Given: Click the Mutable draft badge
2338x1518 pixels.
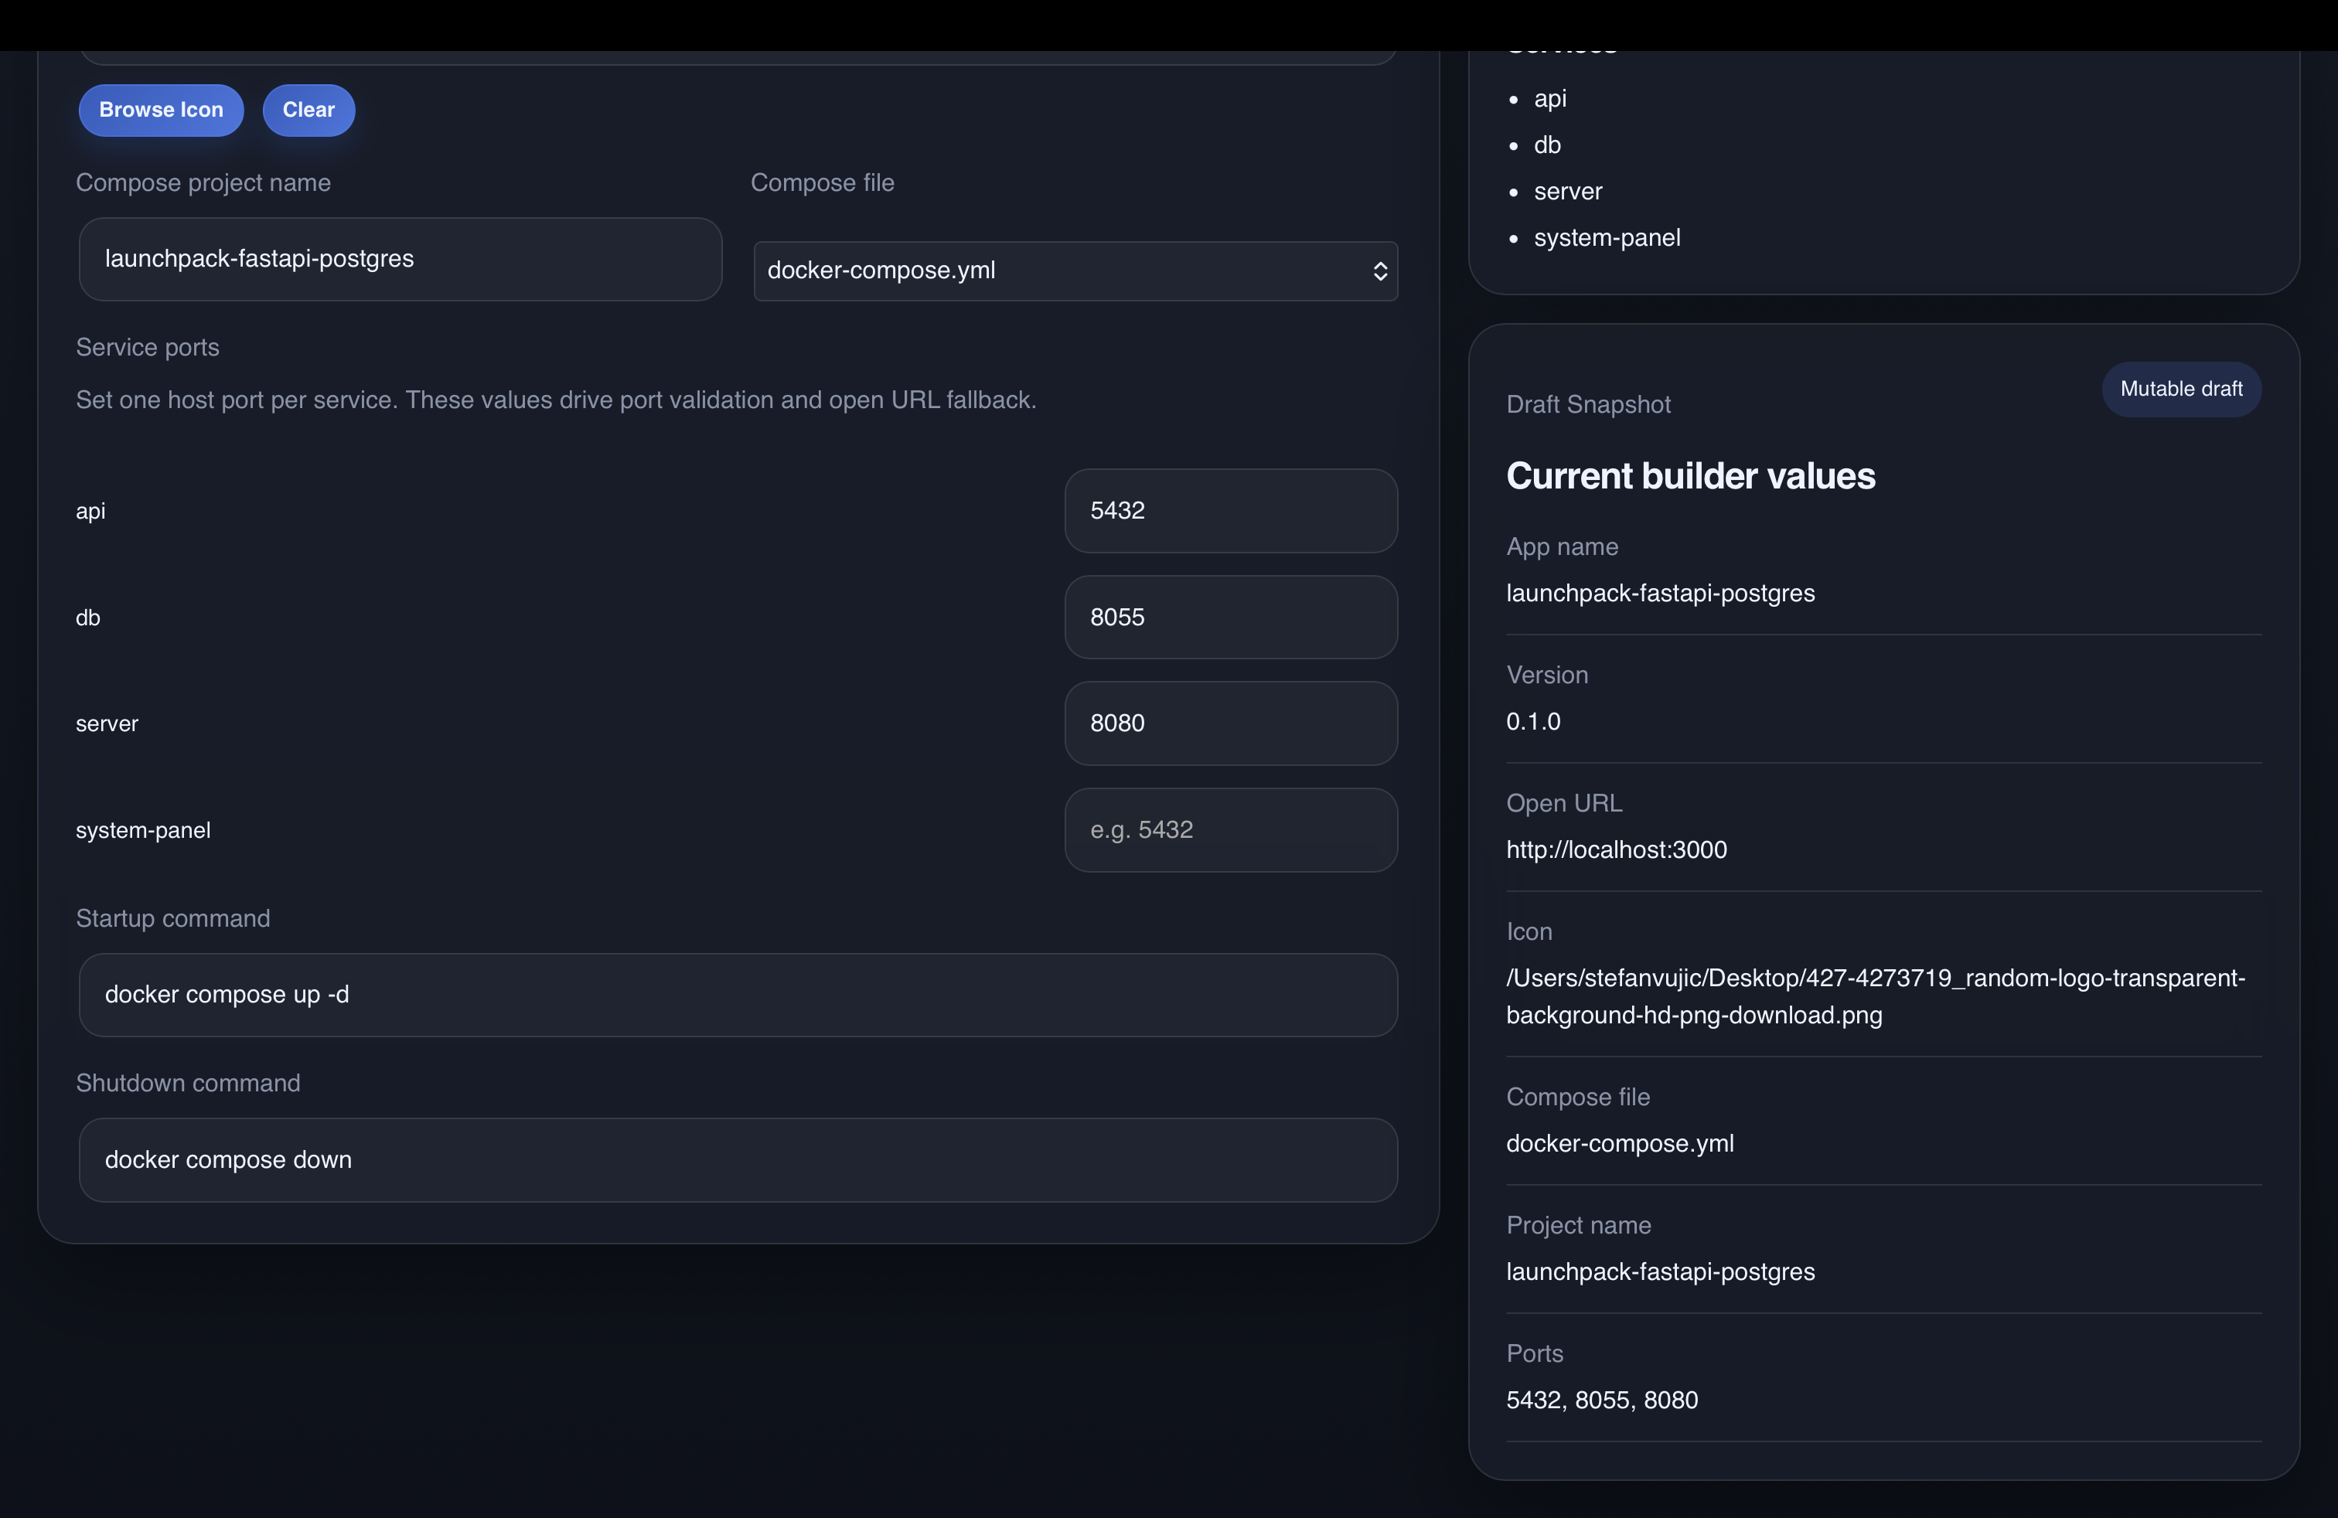Looking at the screenshot, I should (2181, 390).
